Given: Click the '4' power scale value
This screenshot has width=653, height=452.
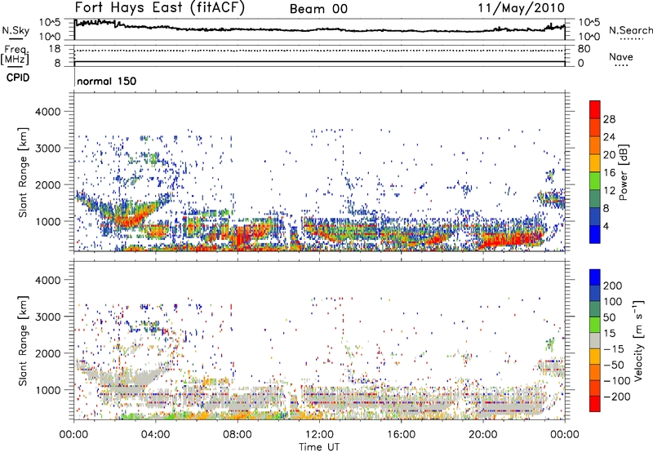Looking at the screenshot, I should tap(606, 227).
